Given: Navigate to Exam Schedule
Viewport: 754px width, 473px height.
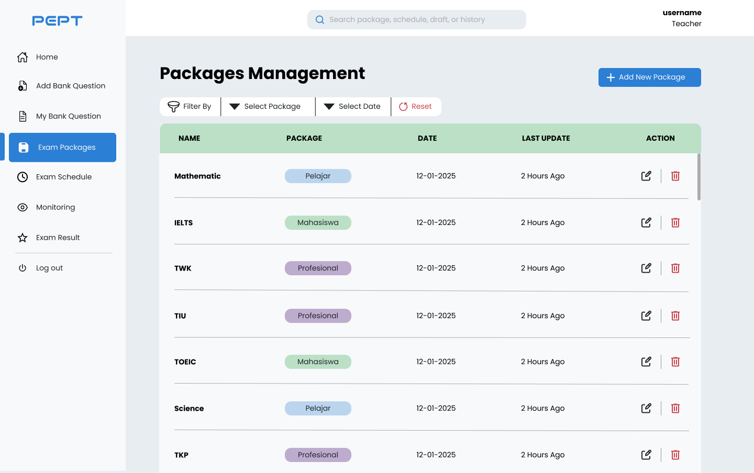Looking at the screenshot, I should pos(63,177).
